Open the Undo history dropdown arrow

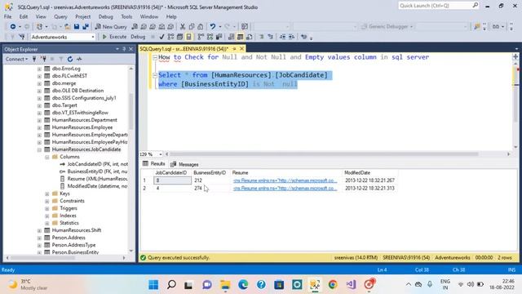click(x=219, y=27)
